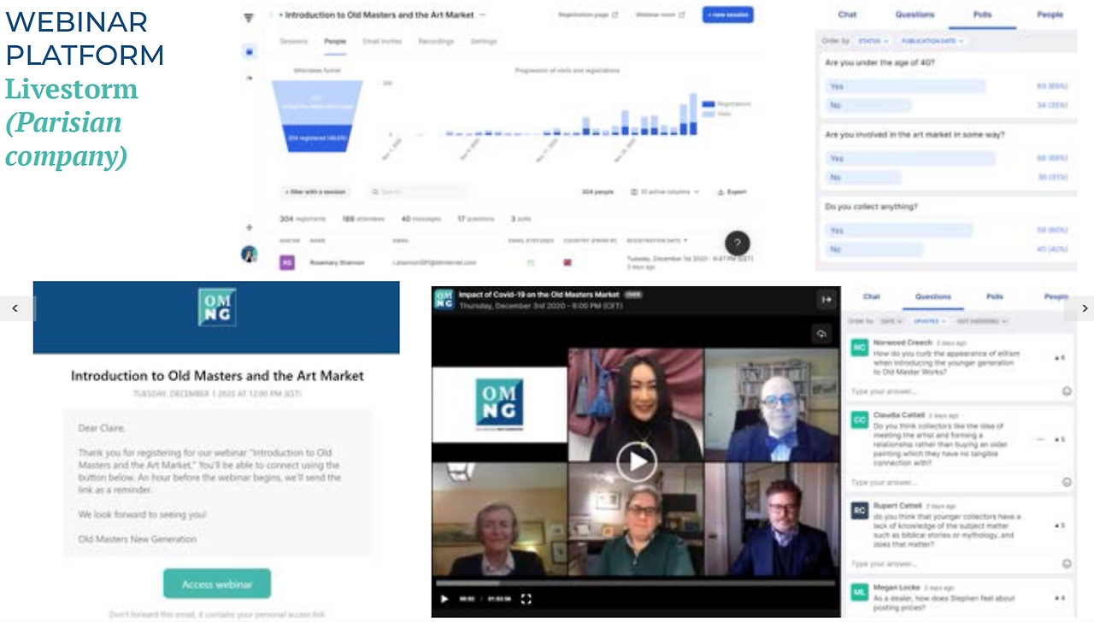Click the blue new session button
The width and height of the screenshot is (1094, 622).
[x=728, y=15]
